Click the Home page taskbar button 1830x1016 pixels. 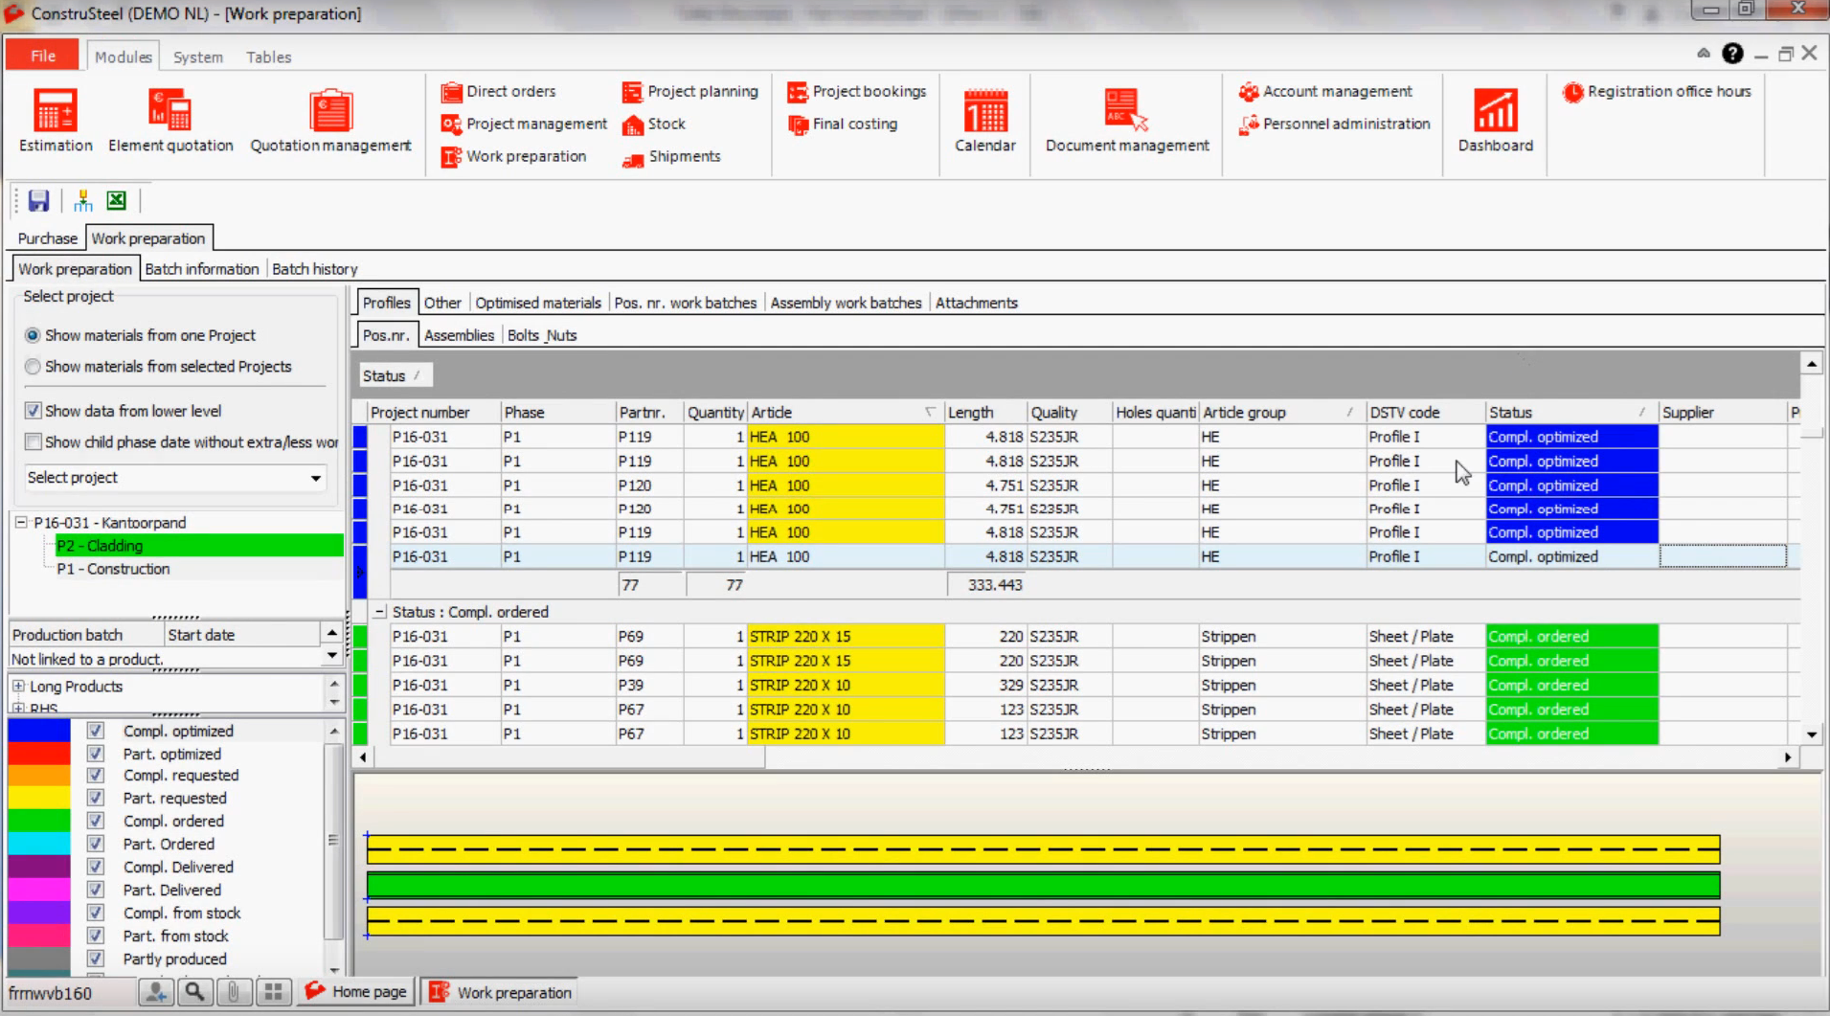click(356, 992)
